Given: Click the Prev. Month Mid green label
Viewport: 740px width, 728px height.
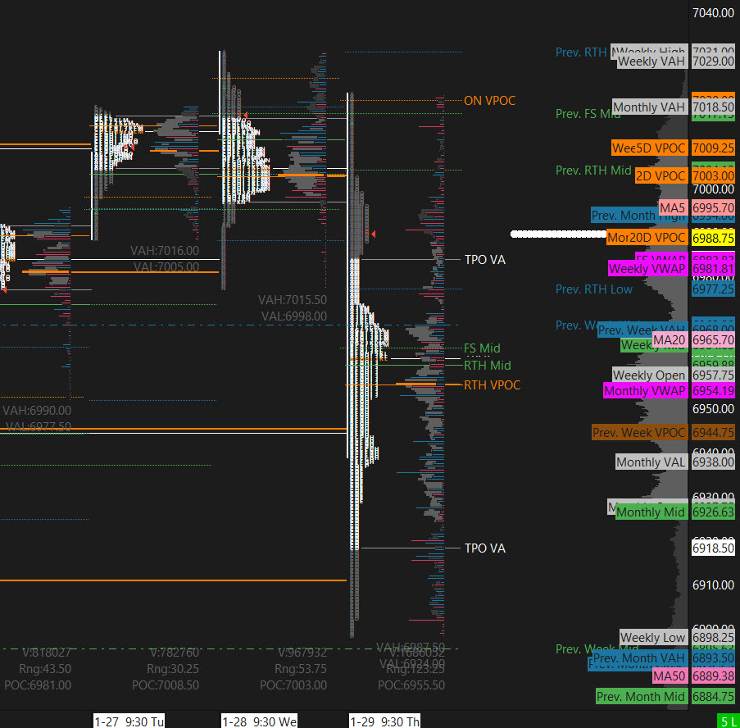Looking at the screenshot, I should click(x=641, y=696).
